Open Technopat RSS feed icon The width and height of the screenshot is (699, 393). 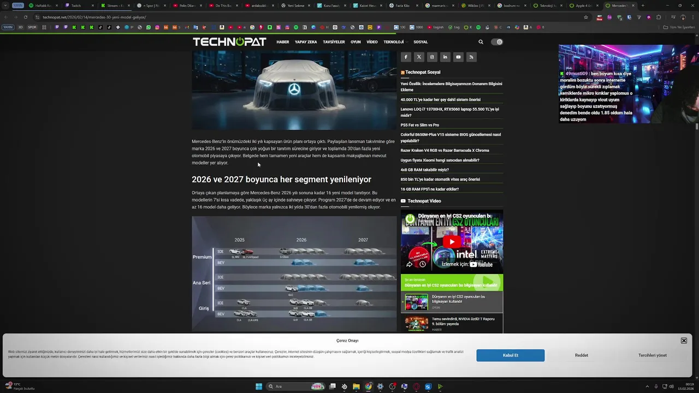[471, 57]
